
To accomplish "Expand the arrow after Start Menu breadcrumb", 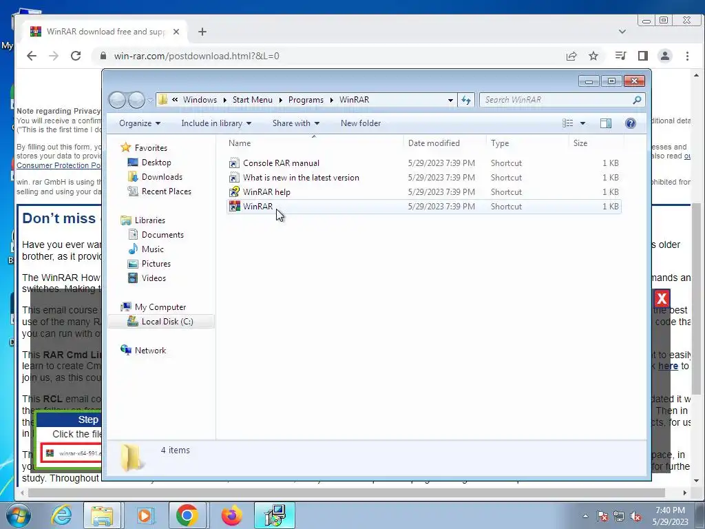I will click(x=281, y=100).
